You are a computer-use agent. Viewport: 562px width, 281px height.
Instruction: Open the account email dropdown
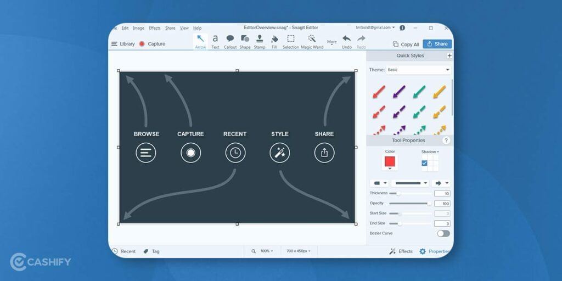[375, 27]
